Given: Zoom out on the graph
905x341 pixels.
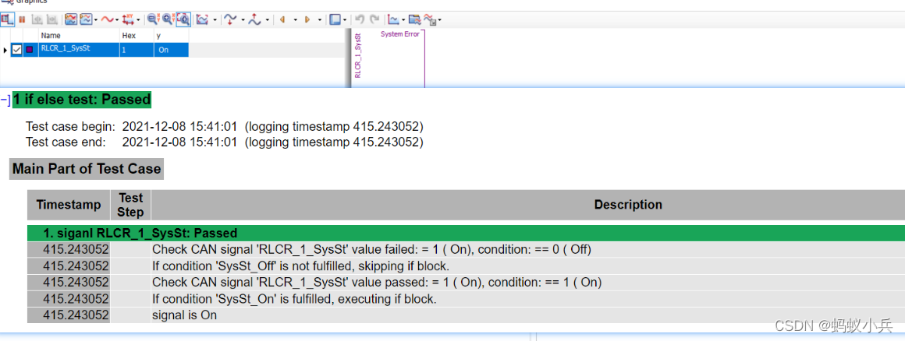Looking at the screenshot, I should pyautogui.click(x=152, y=19).
